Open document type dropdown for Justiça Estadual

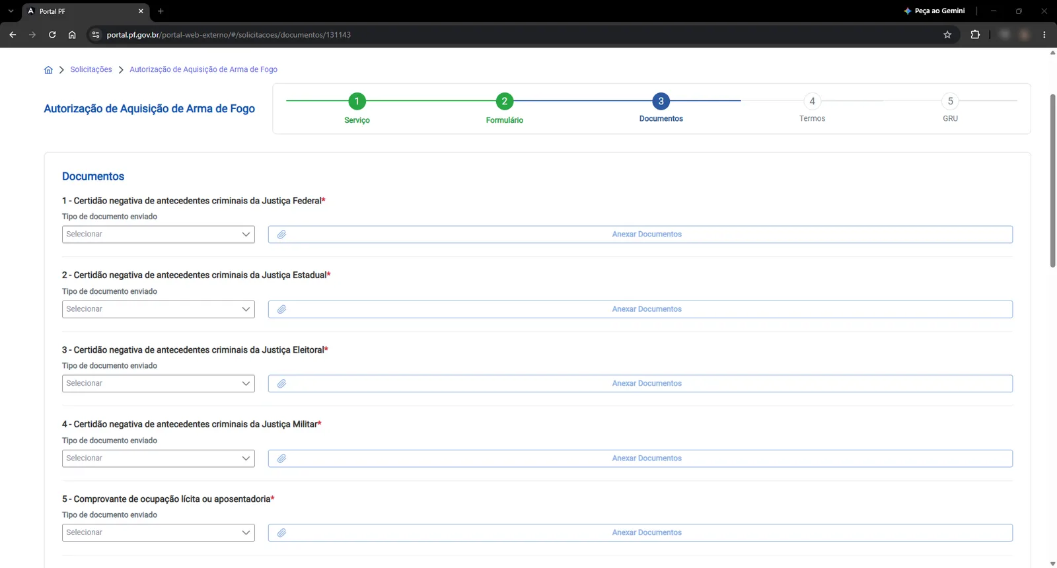159,309
